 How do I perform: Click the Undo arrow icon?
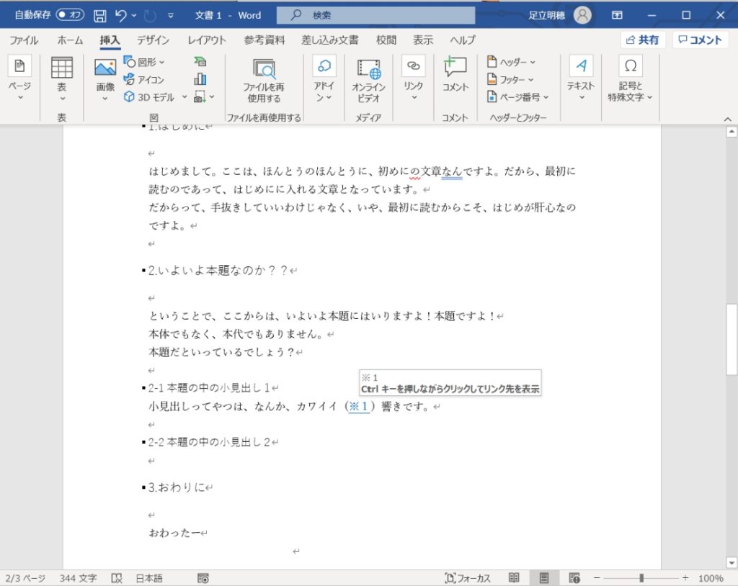[x=121, y=15]
